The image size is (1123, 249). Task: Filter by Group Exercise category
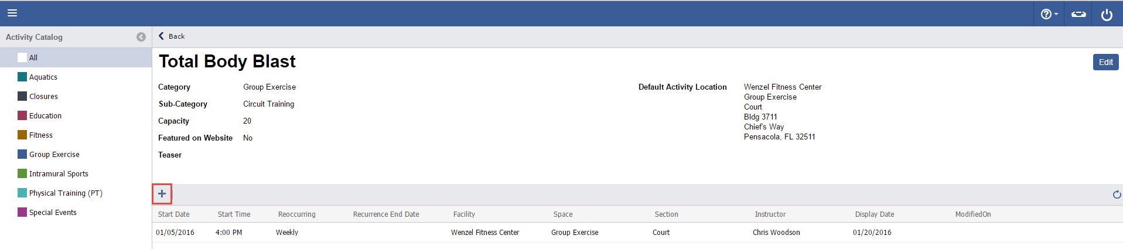coord(54,154)
